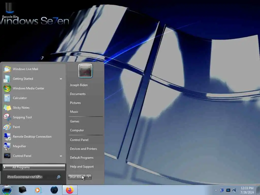
Task: Click the monitor tray icon
Action: [x=228, y=190]
